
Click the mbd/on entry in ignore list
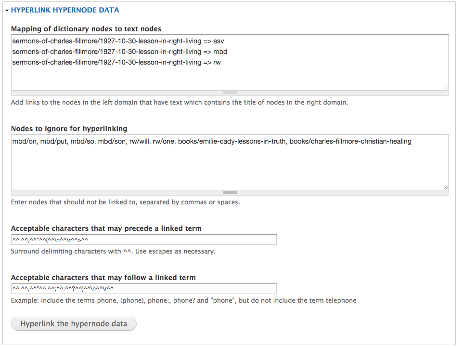(25, 141)
